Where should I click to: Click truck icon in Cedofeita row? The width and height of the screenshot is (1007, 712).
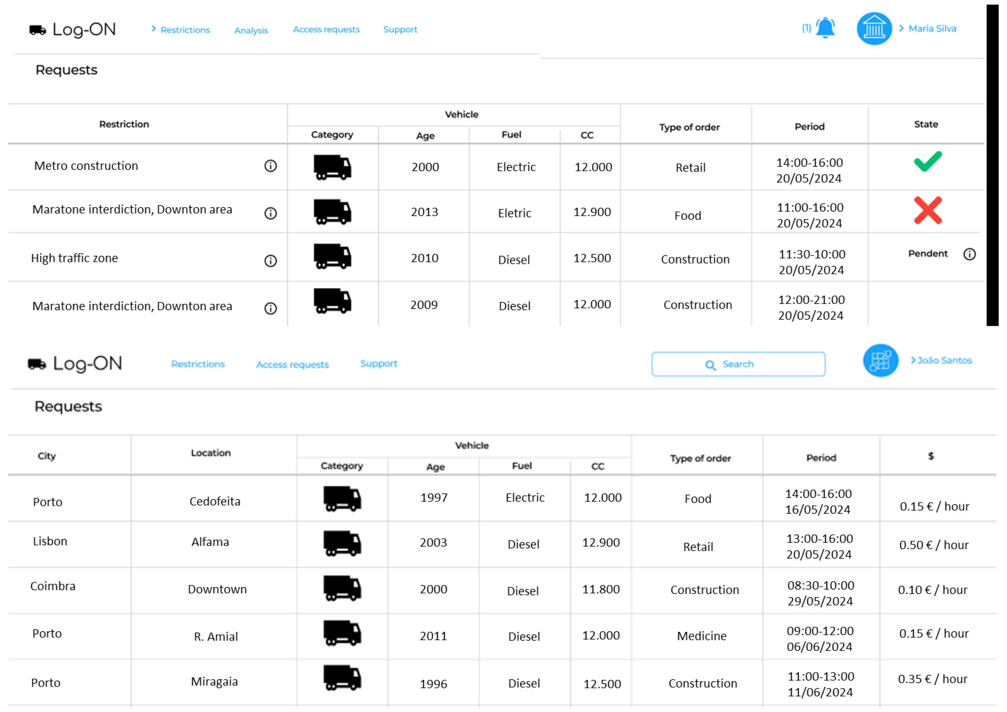tap(342, 498)
